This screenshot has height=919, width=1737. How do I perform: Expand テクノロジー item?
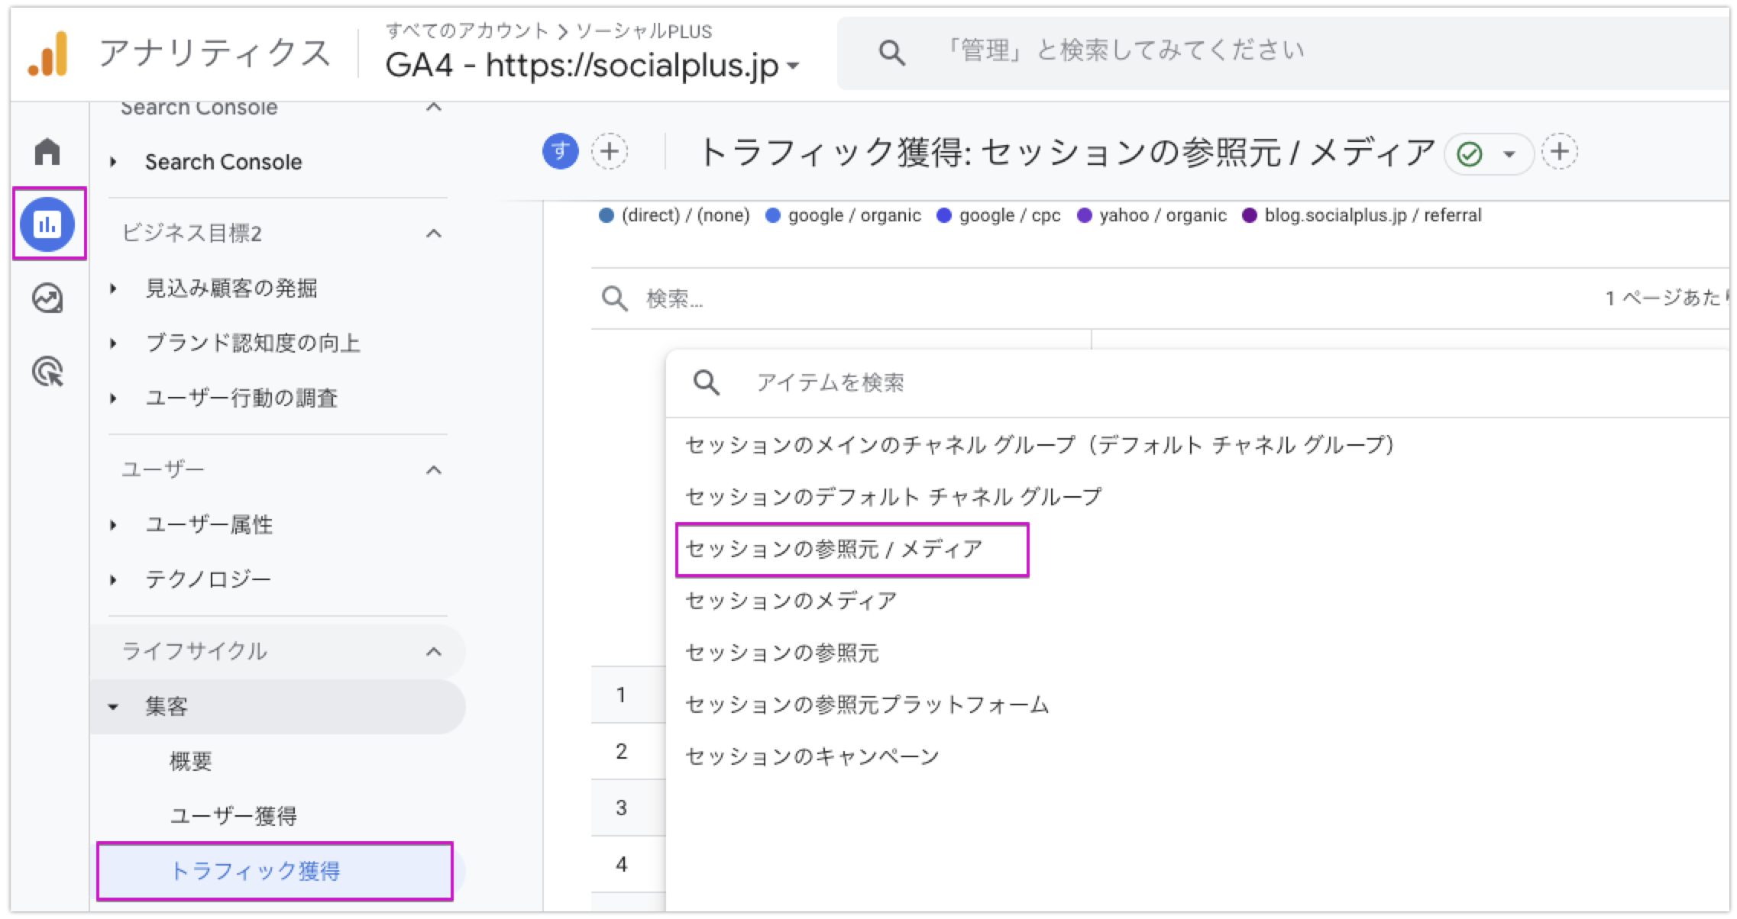click(x=113, y=580)
